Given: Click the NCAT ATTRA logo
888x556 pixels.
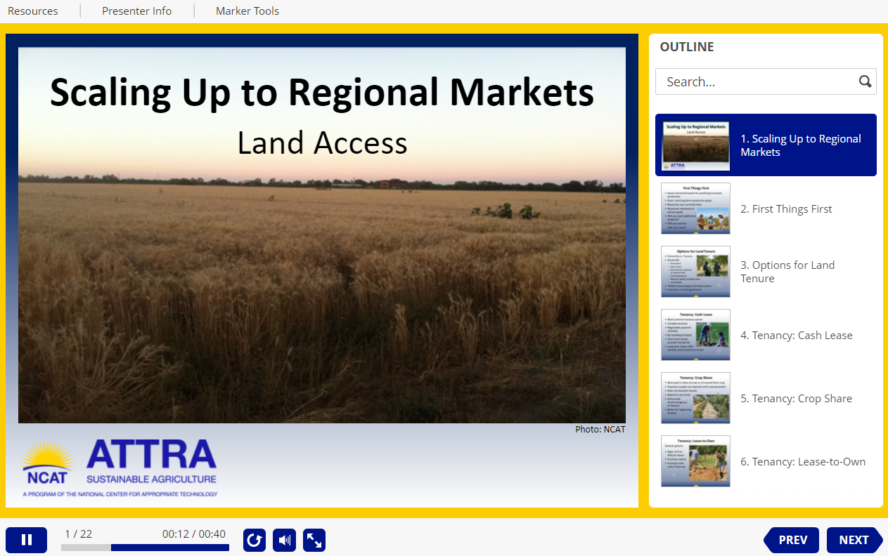Looking at the screenshot, I should point(120,467).
